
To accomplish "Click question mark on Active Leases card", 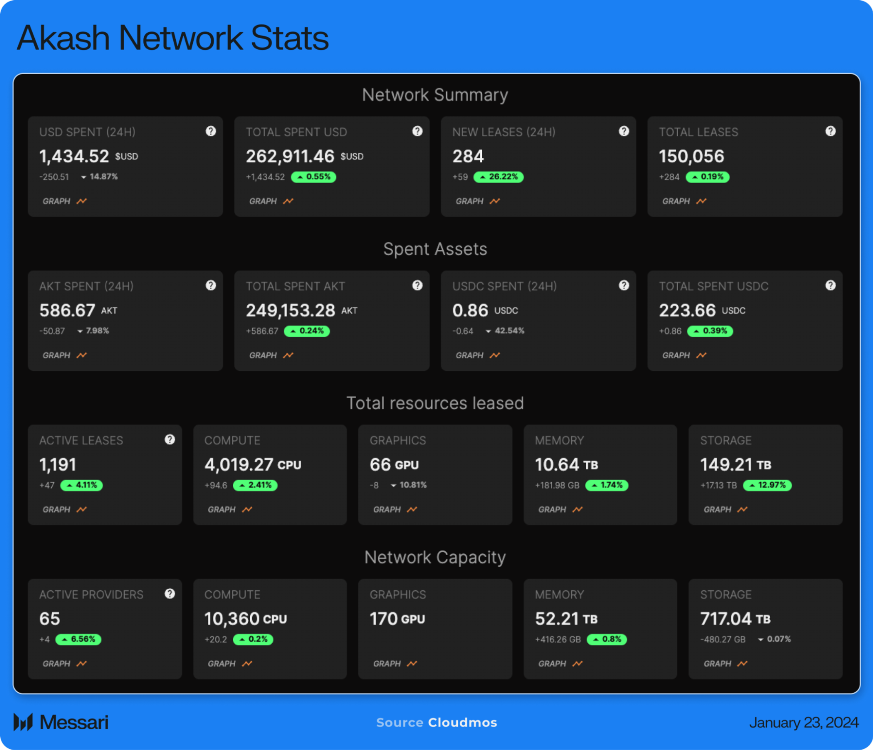I will click(170, 440).
